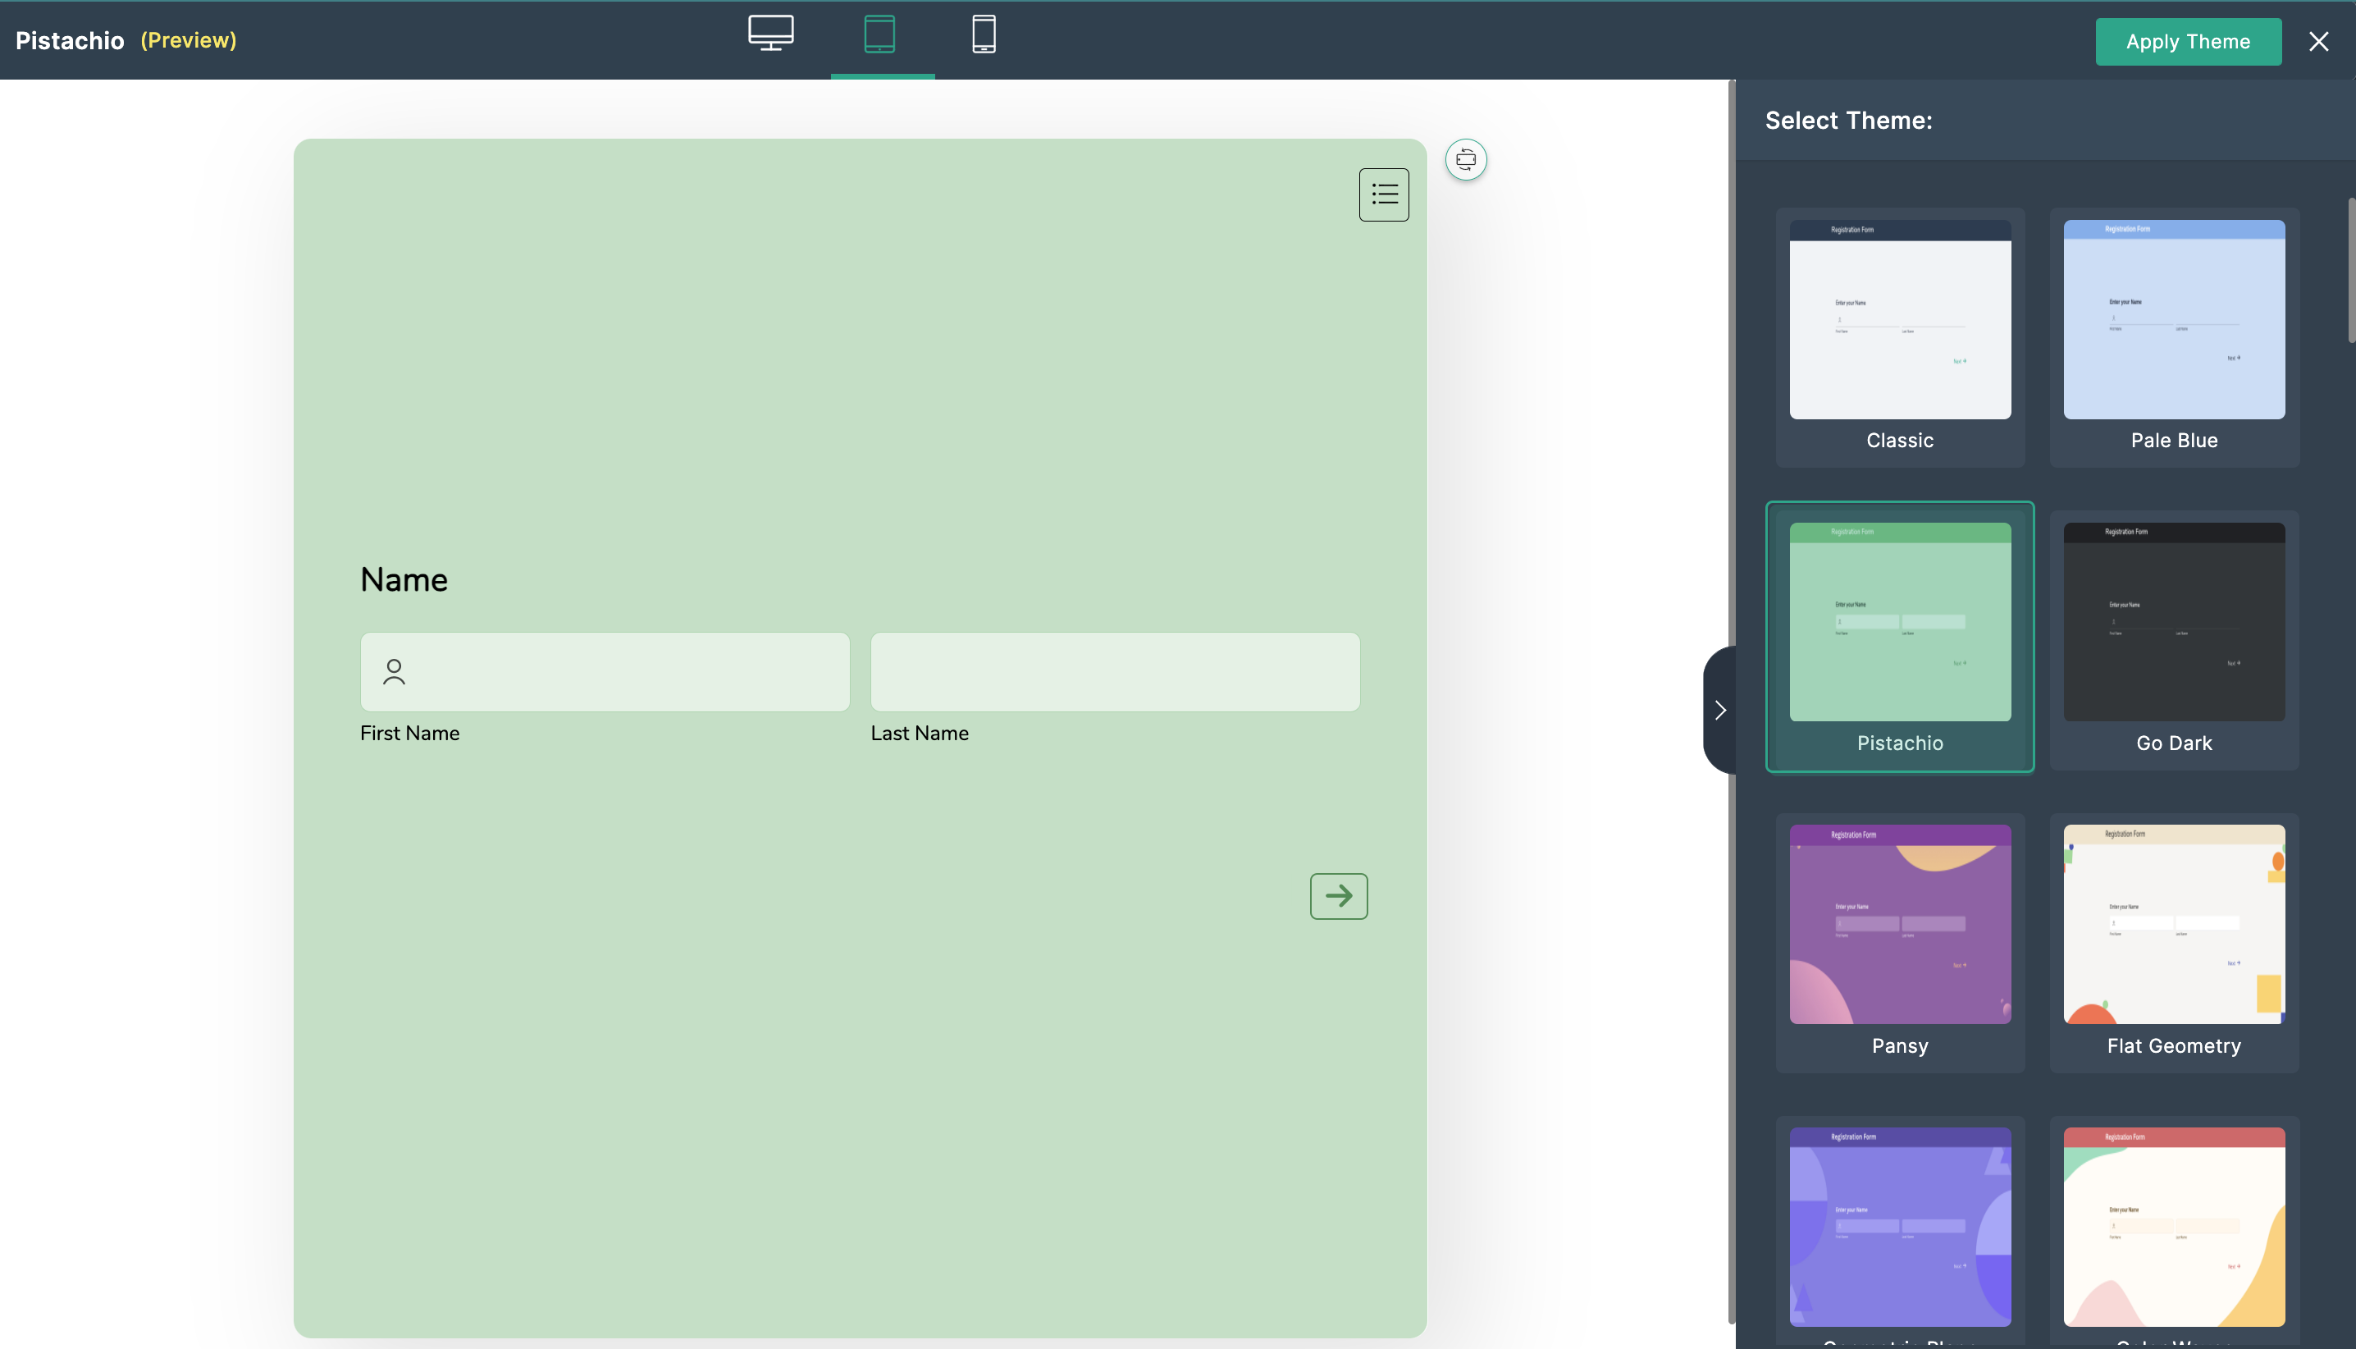Switch to mobile phone preview icon

click(984, 34)
